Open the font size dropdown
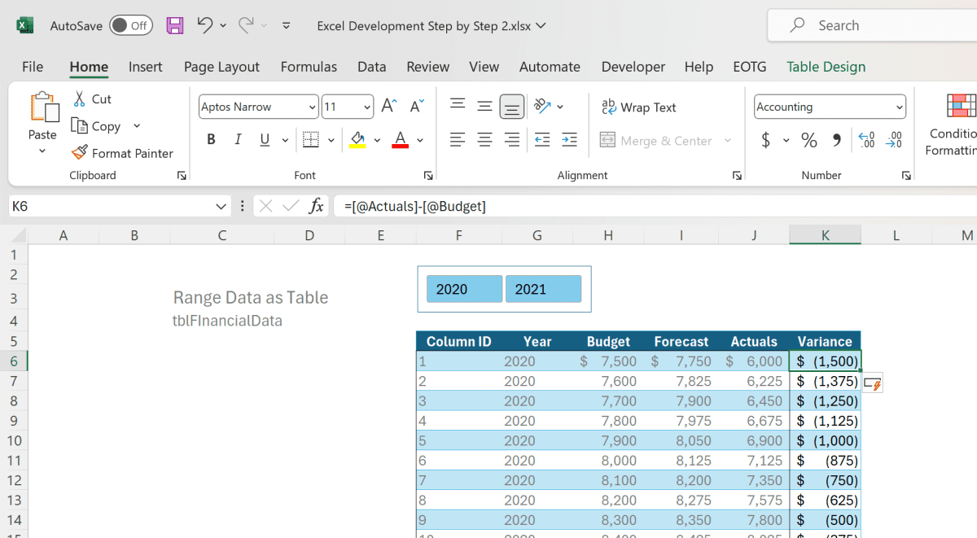 click(x=366, y=107)
